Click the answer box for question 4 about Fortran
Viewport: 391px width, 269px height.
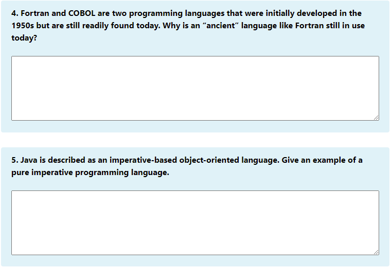click(195, 88)
